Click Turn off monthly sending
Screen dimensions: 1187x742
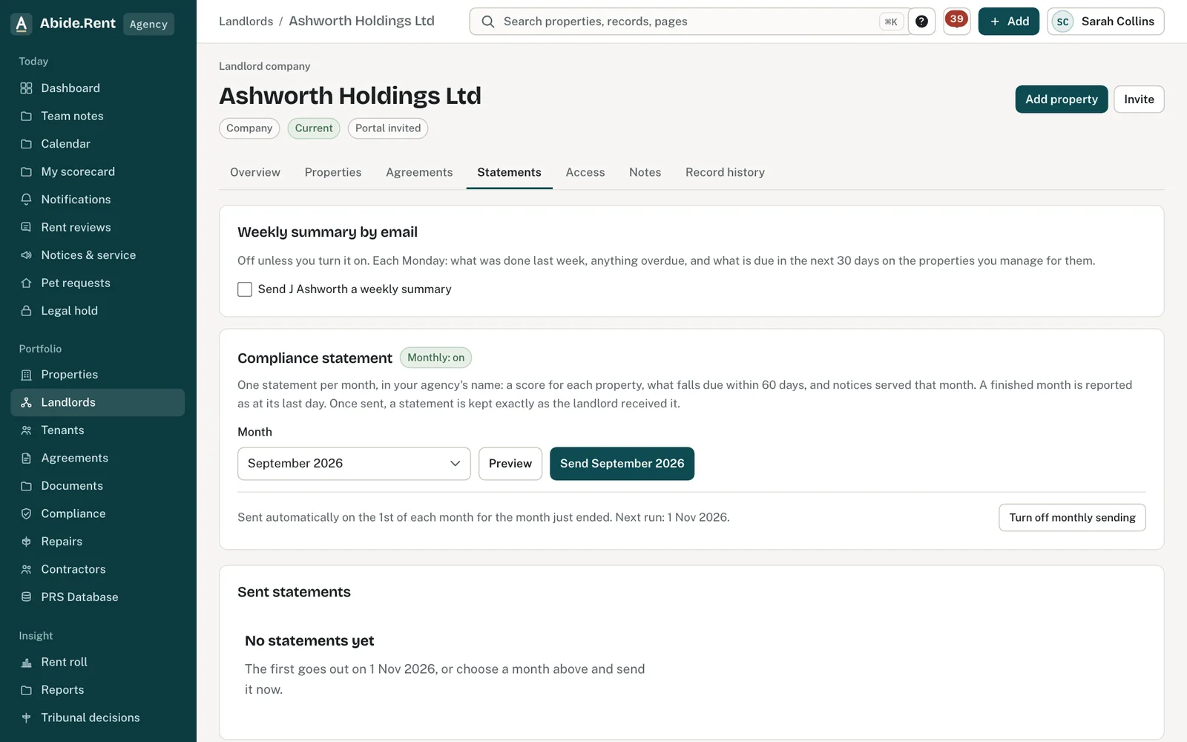[x=1072, y=518]
